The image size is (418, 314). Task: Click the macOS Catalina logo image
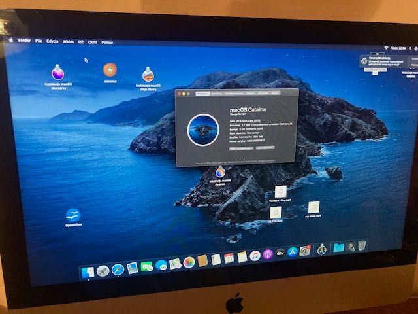(x=203, y=130)
